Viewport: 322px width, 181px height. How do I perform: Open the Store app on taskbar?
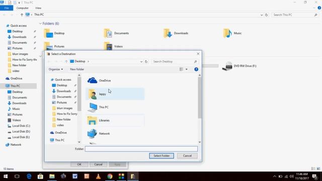[40, 176]
